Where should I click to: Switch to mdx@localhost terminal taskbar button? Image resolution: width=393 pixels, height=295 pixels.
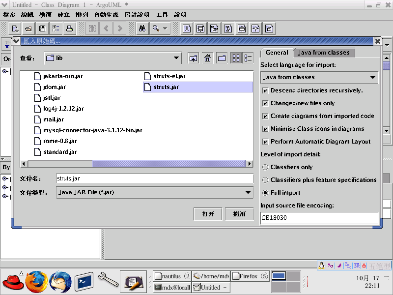(172, 288)
